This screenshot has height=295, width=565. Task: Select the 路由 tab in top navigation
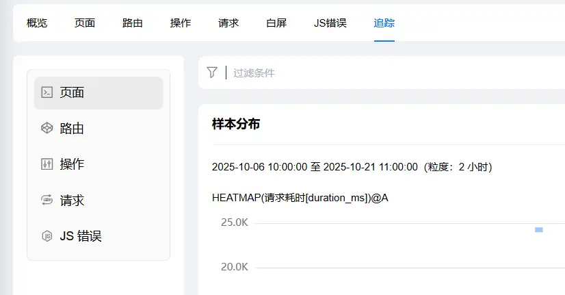(x=133, y=23)
